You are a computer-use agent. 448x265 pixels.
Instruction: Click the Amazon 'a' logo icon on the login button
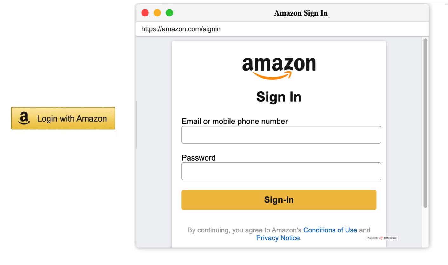click(x=24, y=118)
